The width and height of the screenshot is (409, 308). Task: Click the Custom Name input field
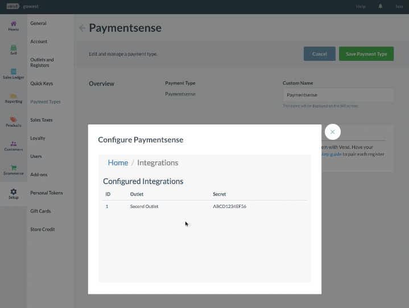tap(338, 94)
